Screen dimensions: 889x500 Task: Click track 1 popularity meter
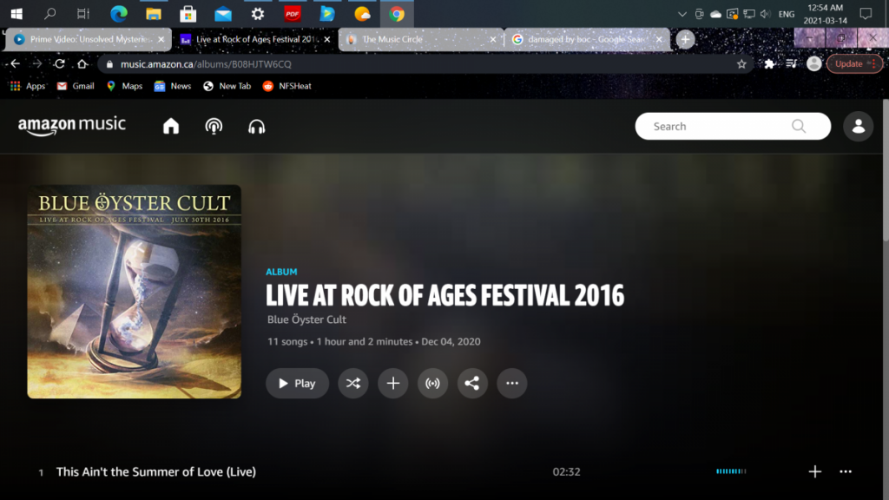731,471
